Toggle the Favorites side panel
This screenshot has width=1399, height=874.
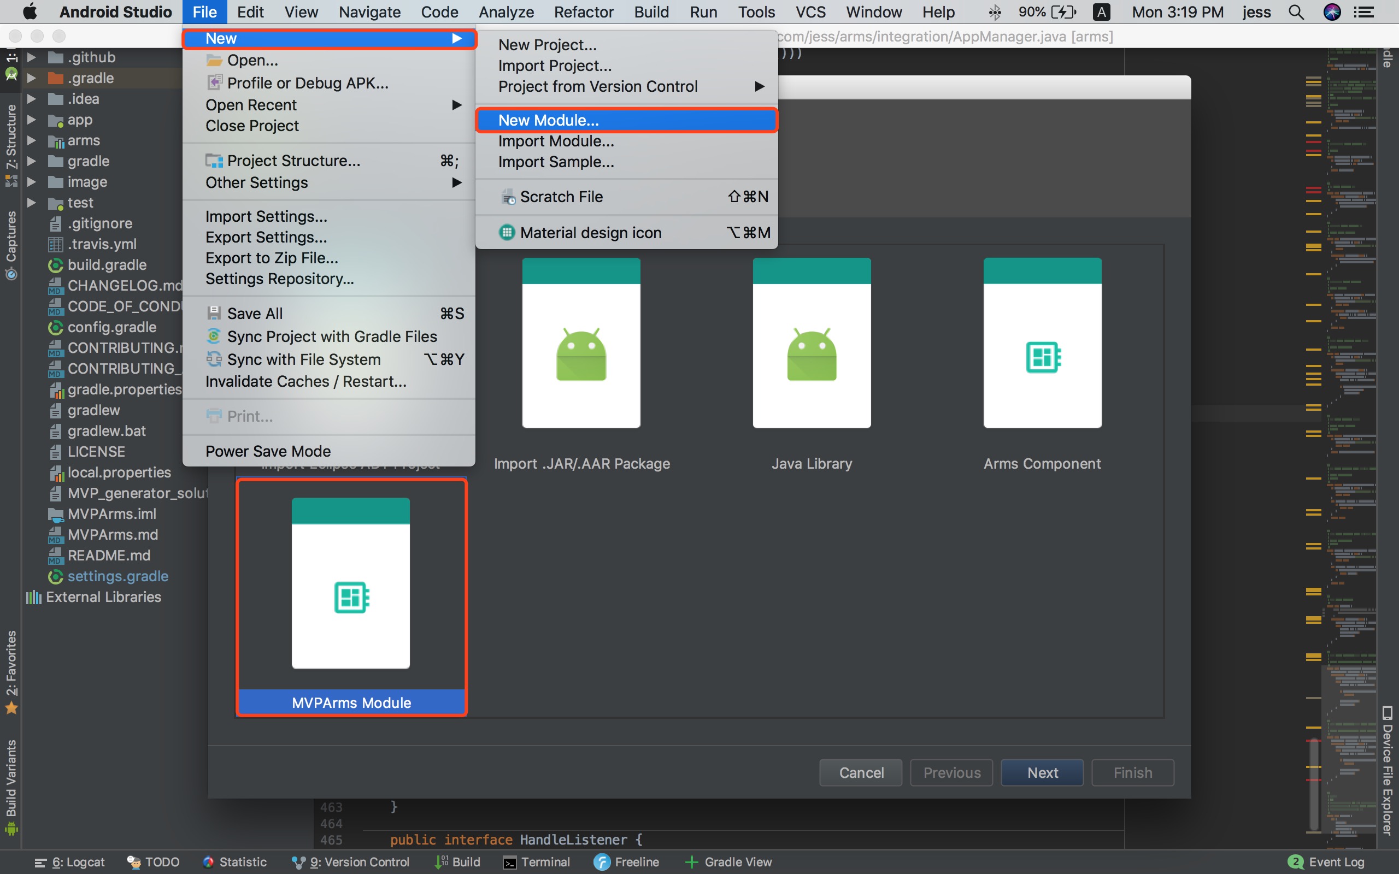(11, 671)
